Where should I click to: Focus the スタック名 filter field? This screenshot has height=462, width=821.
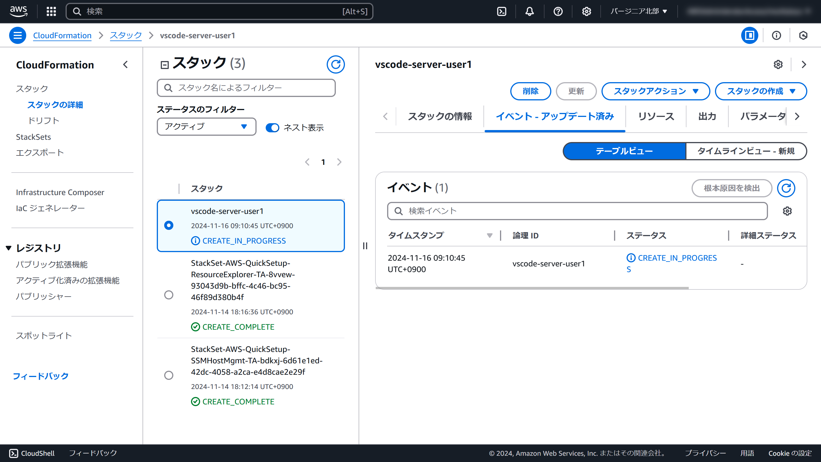coord(246,88)
